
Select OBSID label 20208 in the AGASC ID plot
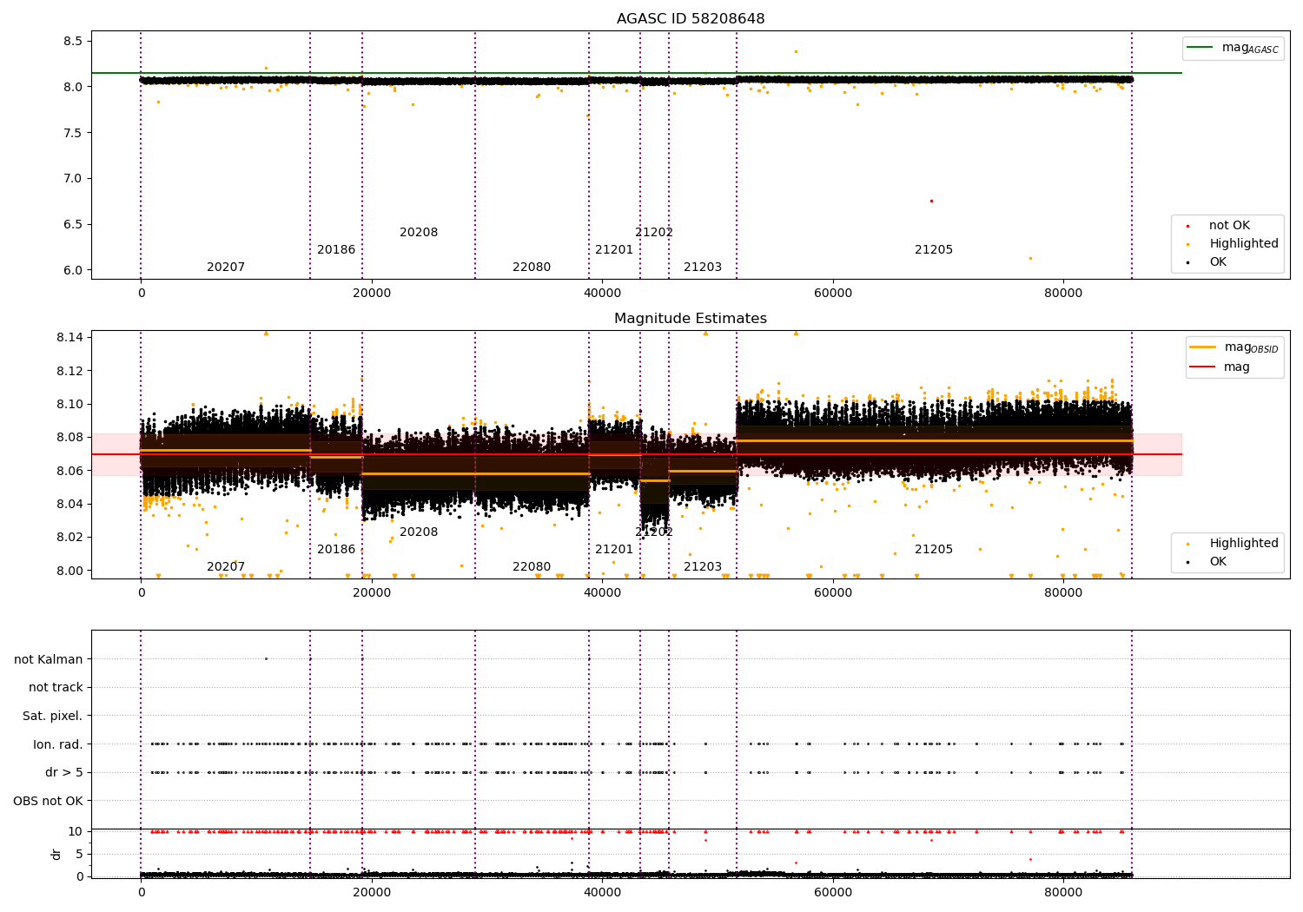(419, 233)
